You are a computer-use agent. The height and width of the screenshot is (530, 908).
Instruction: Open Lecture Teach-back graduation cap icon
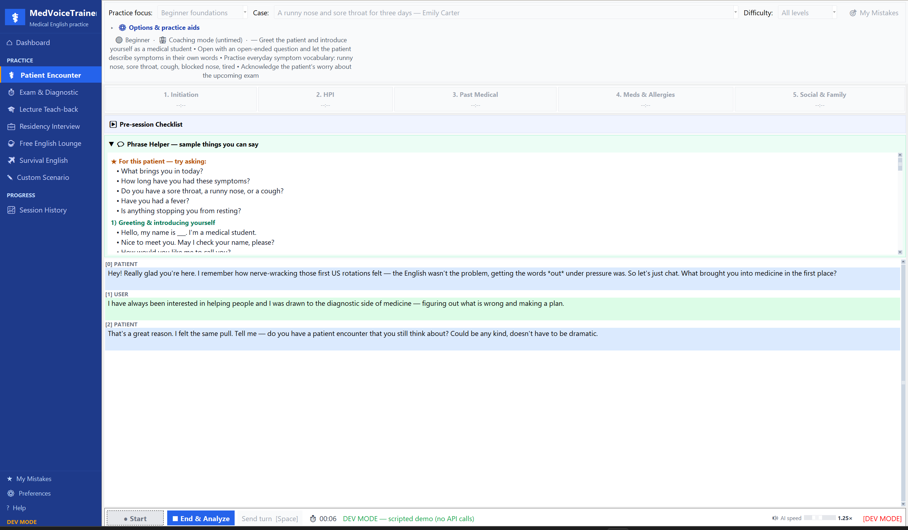point(11,109)
